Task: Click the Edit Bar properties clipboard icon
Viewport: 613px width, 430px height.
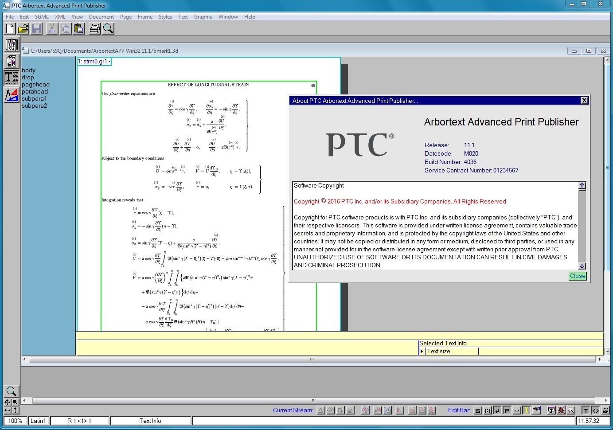Action: 536,410
